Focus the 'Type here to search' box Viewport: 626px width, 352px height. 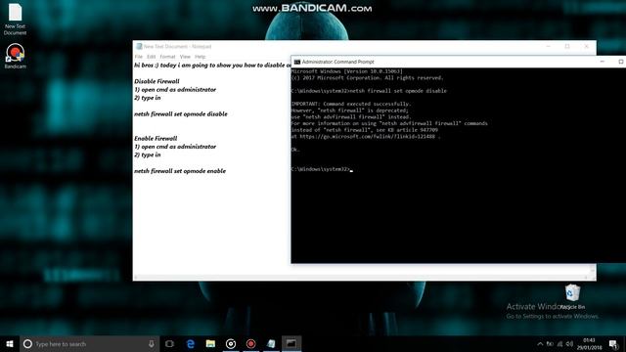tap(89, 343)
